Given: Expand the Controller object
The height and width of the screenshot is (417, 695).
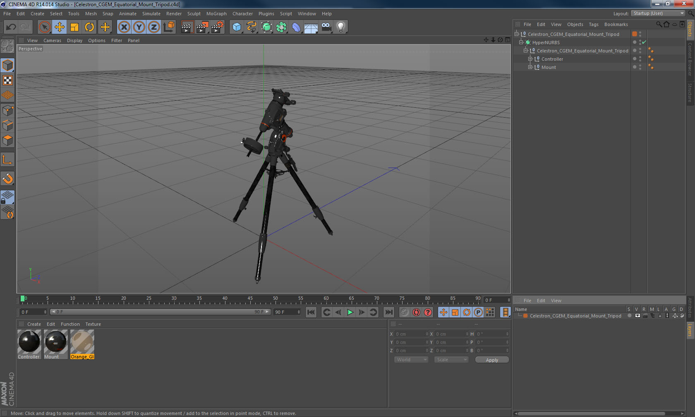Looking at the screenshot, I should (530, 59).
